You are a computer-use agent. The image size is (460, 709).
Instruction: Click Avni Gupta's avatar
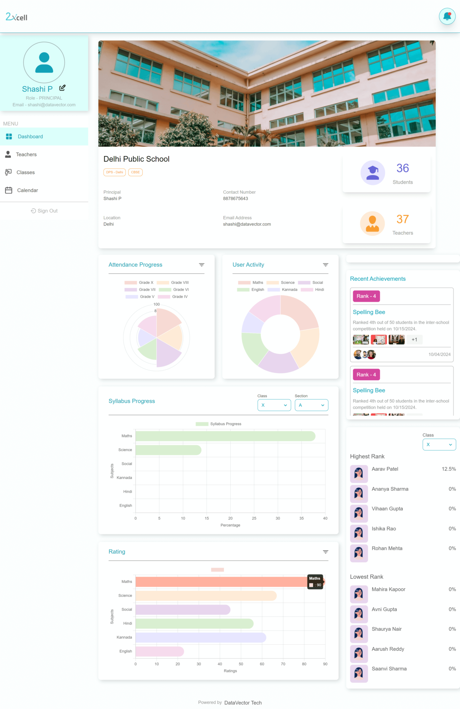tap(359, 614)
